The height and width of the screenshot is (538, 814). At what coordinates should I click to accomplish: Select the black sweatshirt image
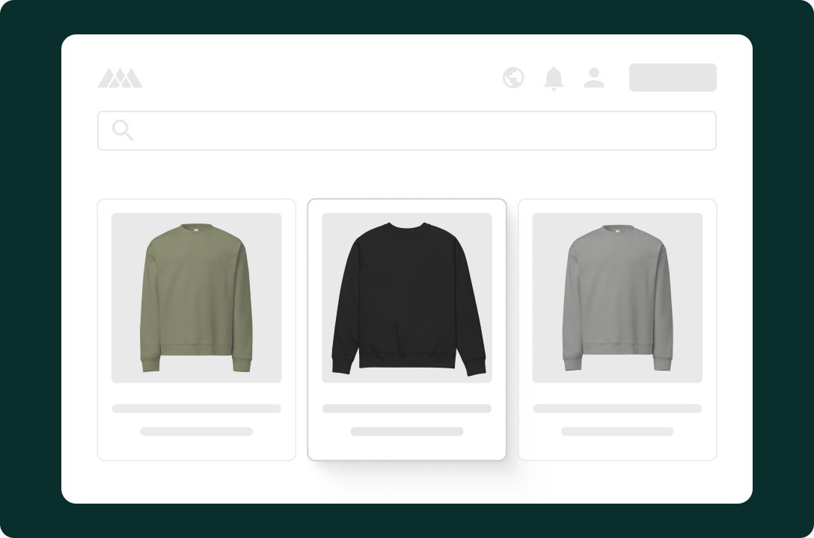click(x=407, y=298)
